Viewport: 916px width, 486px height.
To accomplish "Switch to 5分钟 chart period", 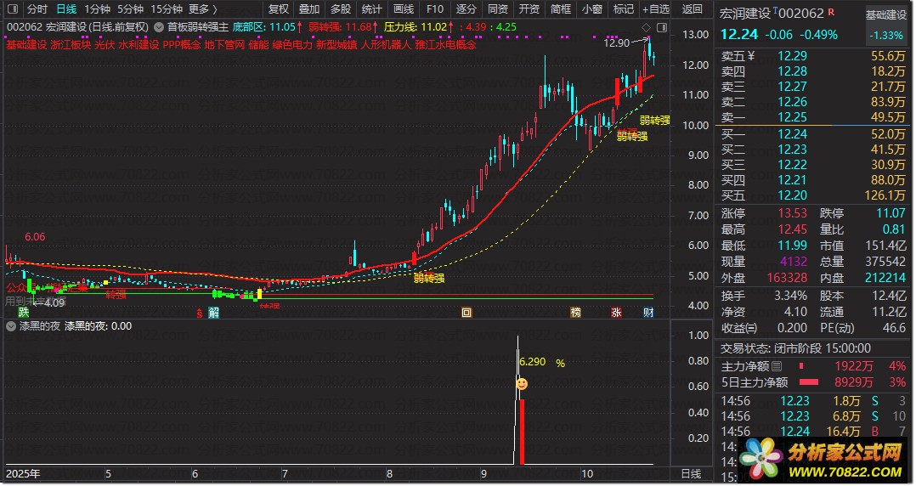I will 130,9.
